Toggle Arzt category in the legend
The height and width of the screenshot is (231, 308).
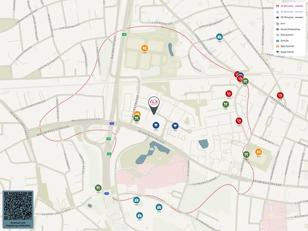point(281,23)
